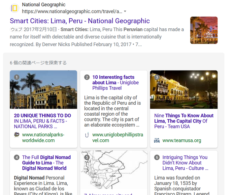Visit the www.teamusa.org link

coord(182,140)
